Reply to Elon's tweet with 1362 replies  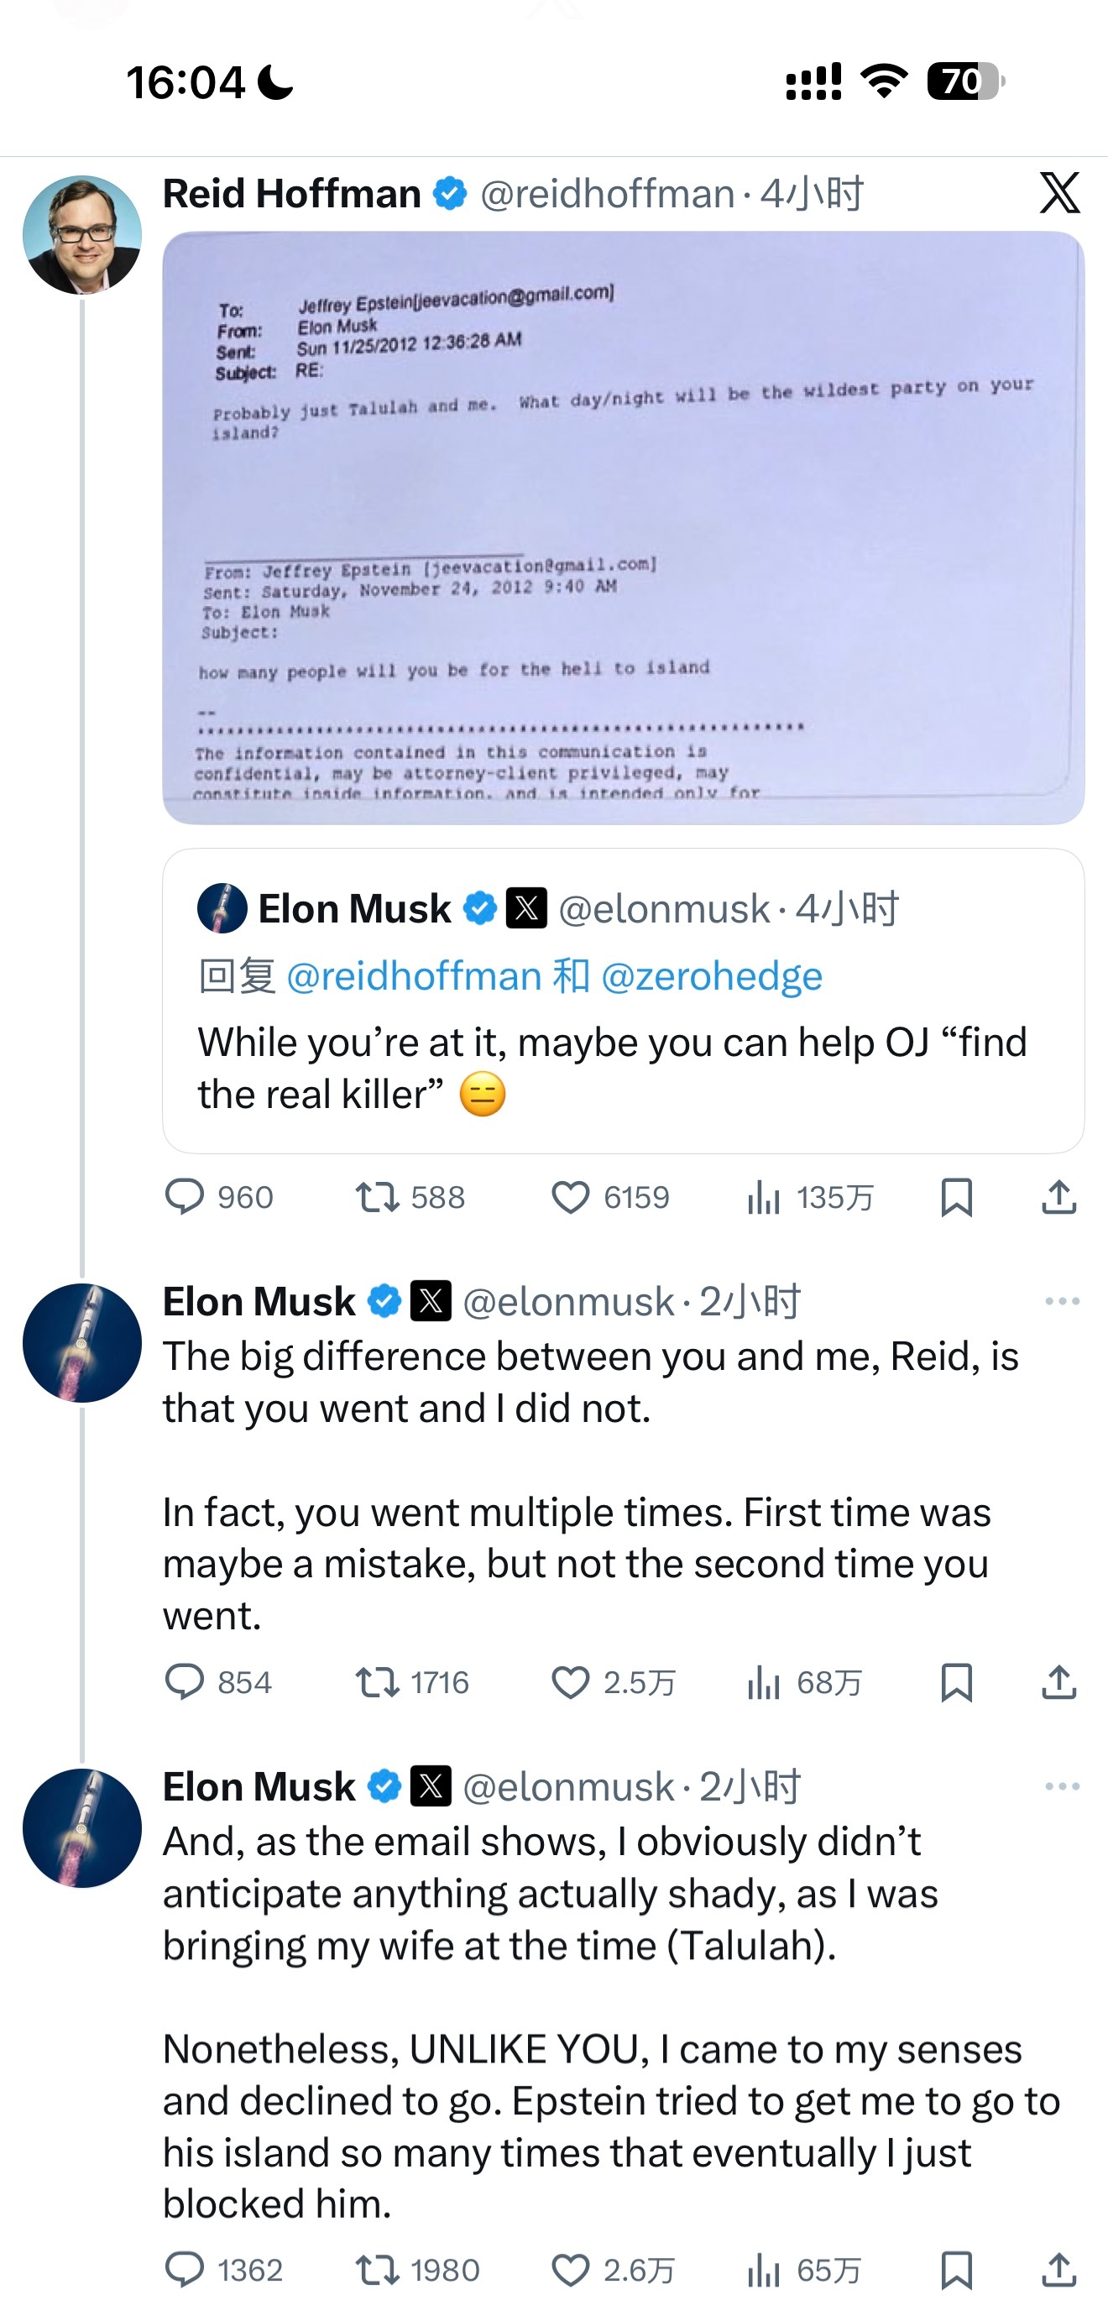pyautogui.click(x=185, y=2270)
